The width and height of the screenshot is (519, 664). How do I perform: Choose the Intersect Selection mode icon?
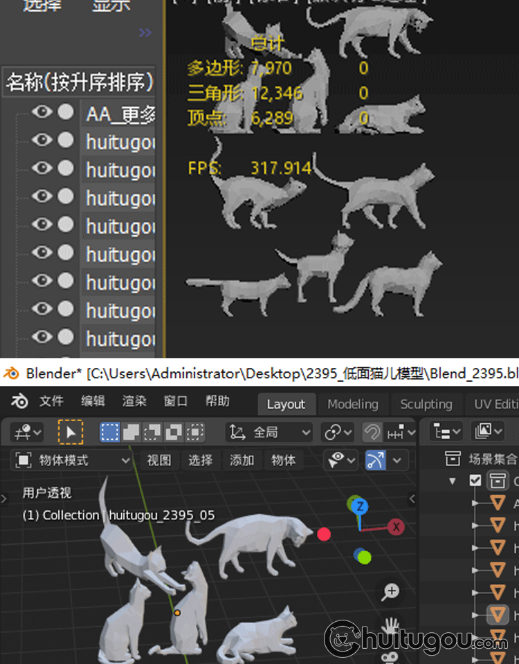point(195,432)
